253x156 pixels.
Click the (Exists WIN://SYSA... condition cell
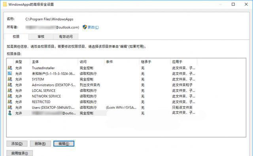(x=121, y=107)
